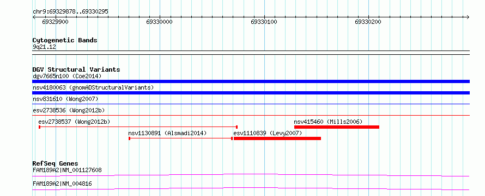Open the FAM189A2|NM_004816 gene label
485x196 pixels.
62,184
